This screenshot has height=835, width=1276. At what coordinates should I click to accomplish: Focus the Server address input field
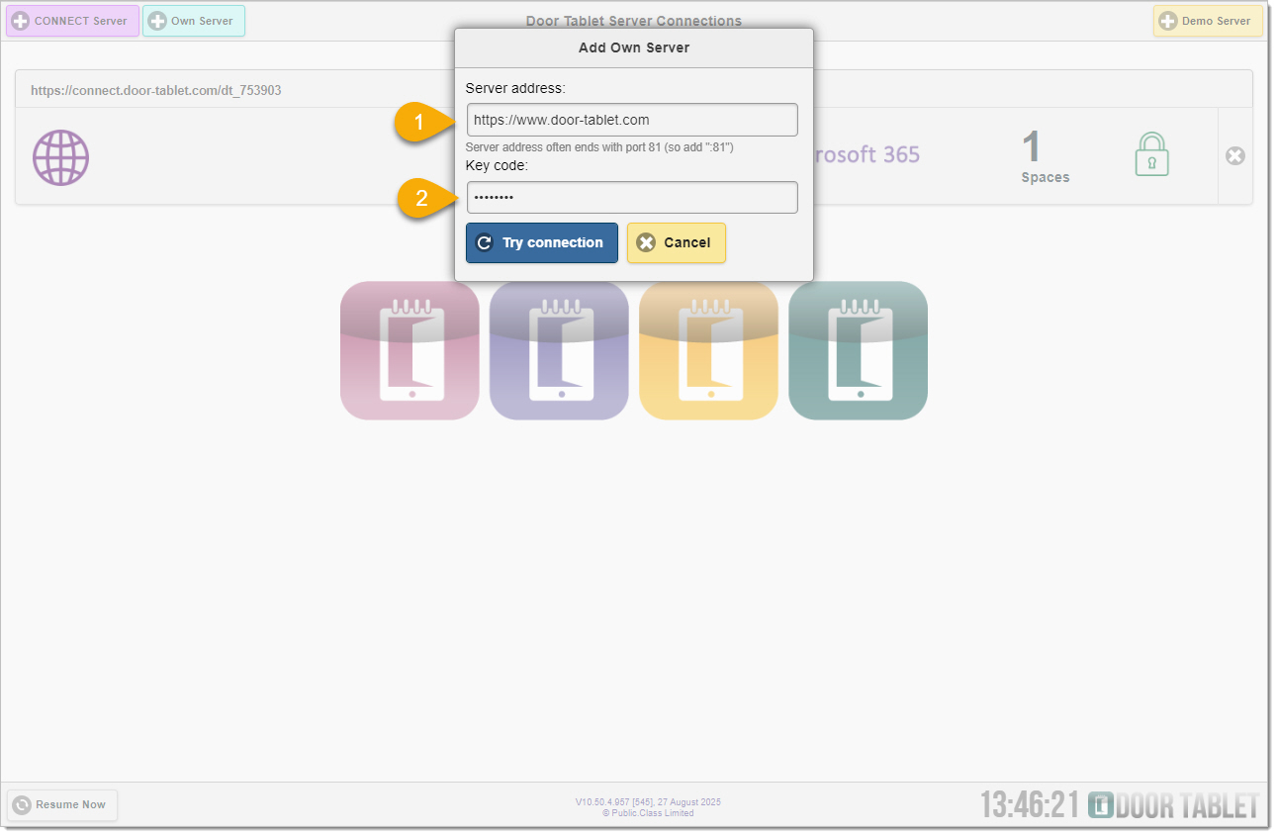tap(632, 121)
